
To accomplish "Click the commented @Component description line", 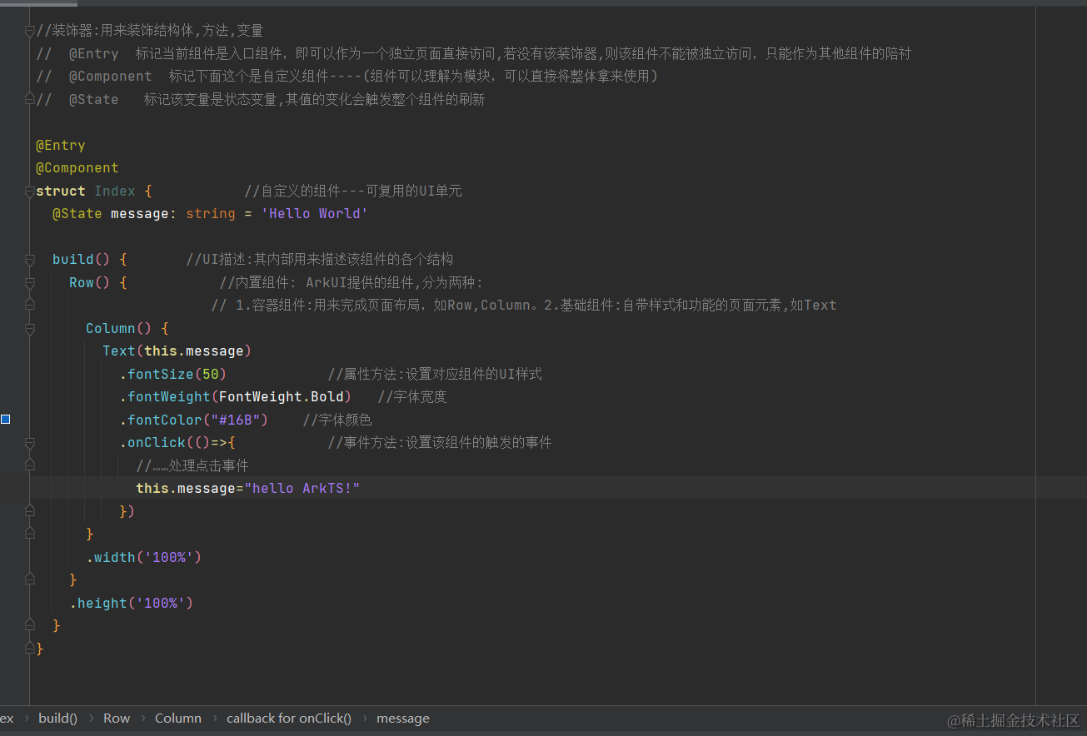I will coord(347,76).
